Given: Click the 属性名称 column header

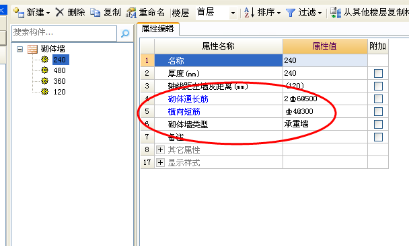Looking at the screenshot, I should (x=219, y=46).
